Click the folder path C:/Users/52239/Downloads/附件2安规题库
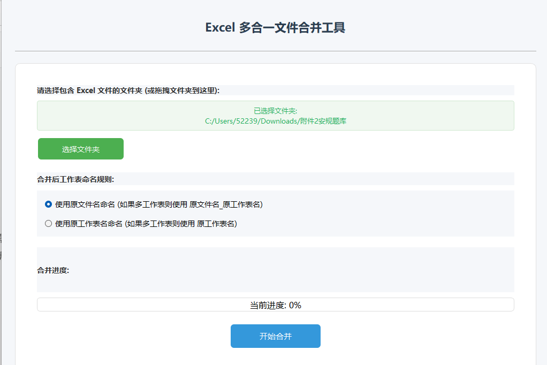This screenshot has height=365, width=547. (275, 121)
